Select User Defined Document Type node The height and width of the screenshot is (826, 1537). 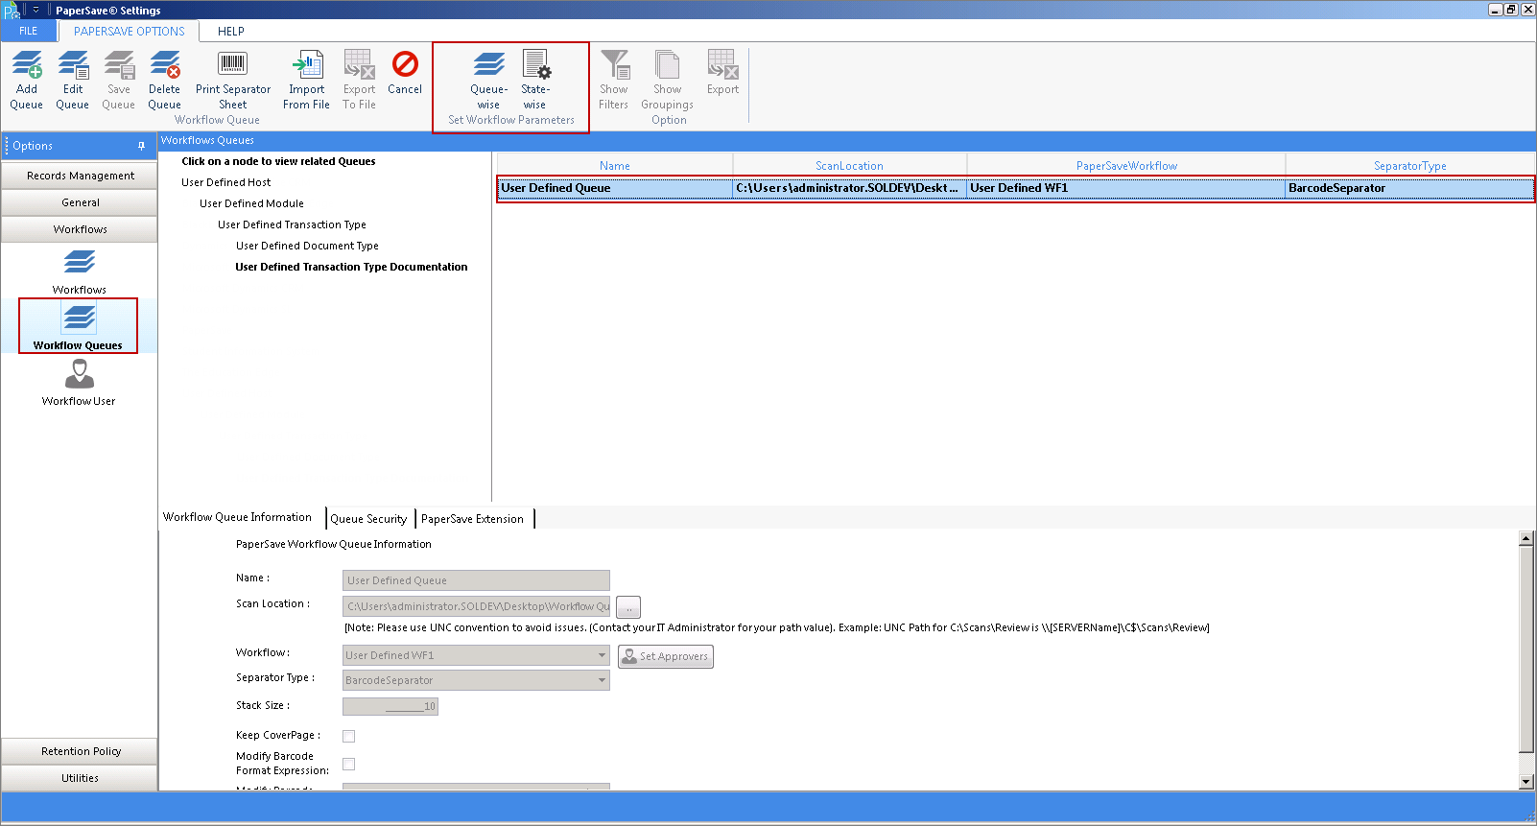click(307, 246)
